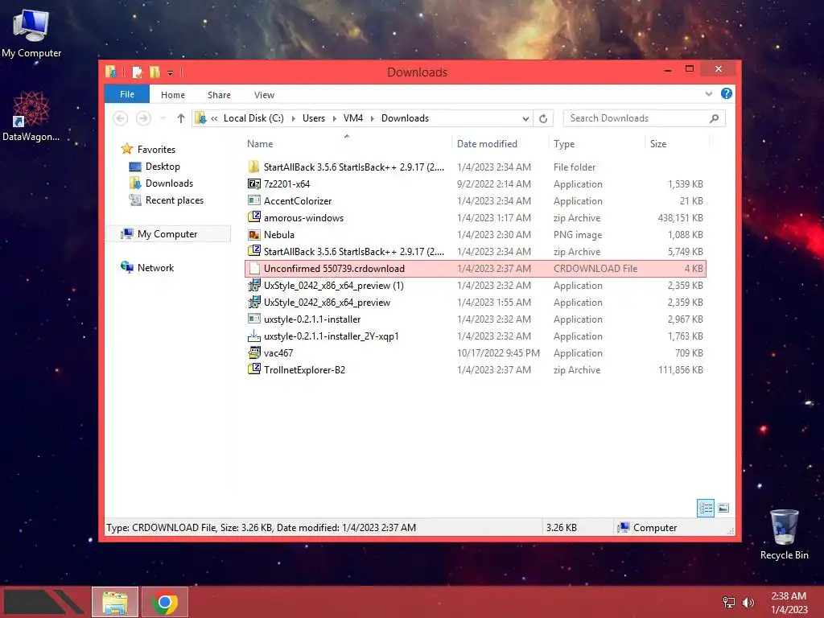Expand the ribbon with the chevron
Viewport: 824px width, 618px height.
708,93
